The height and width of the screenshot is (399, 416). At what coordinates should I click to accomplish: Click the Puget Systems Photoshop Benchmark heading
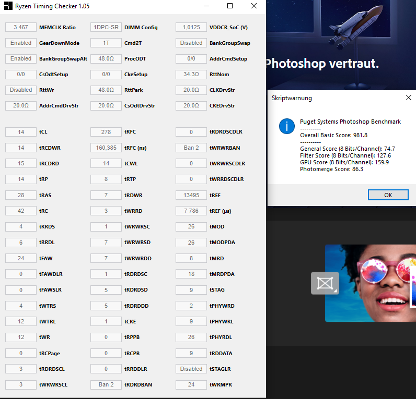click(350, 122)
